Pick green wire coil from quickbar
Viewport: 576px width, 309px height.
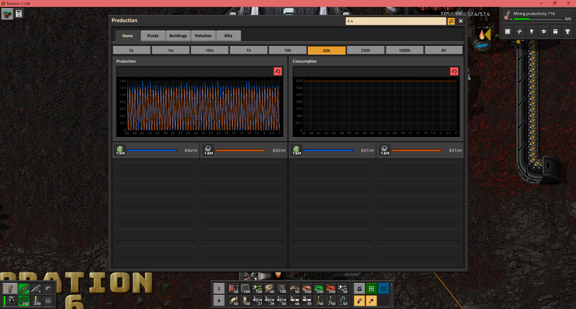coord(319,289)
